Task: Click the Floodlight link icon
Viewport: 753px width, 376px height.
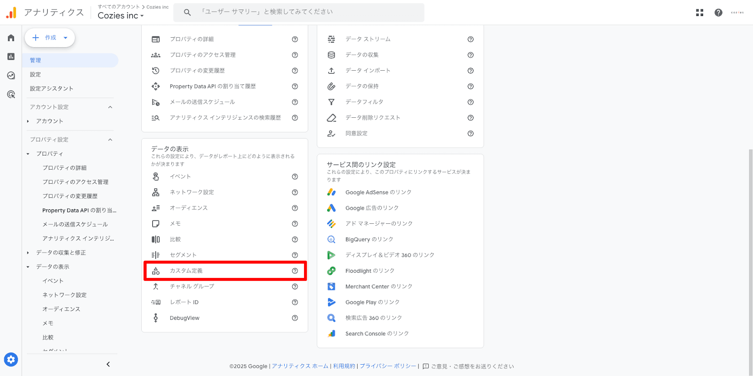Action: tap(331, 271)
